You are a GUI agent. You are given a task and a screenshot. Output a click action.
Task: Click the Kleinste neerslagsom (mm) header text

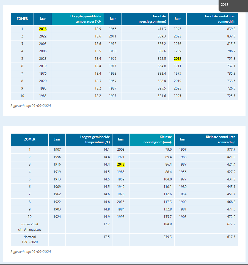[157, 140]
